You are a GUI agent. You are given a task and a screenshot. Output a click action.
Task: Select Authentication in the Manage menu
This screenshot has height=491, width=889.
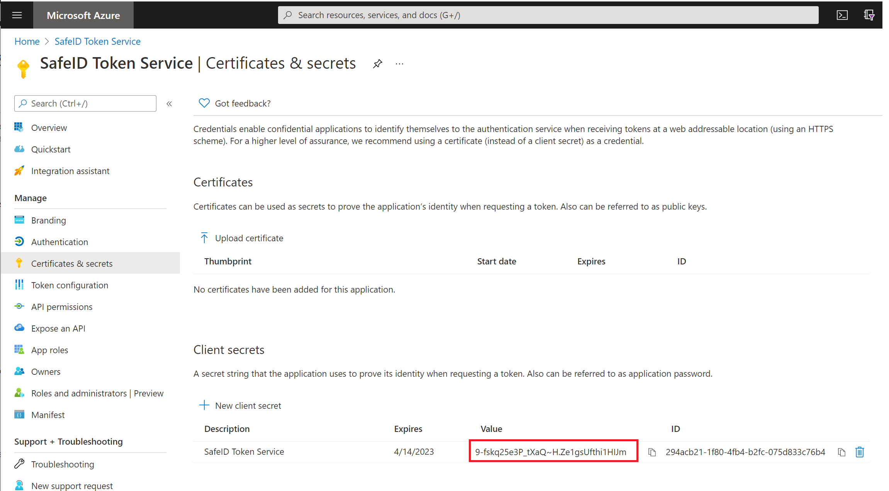(59, 242)
